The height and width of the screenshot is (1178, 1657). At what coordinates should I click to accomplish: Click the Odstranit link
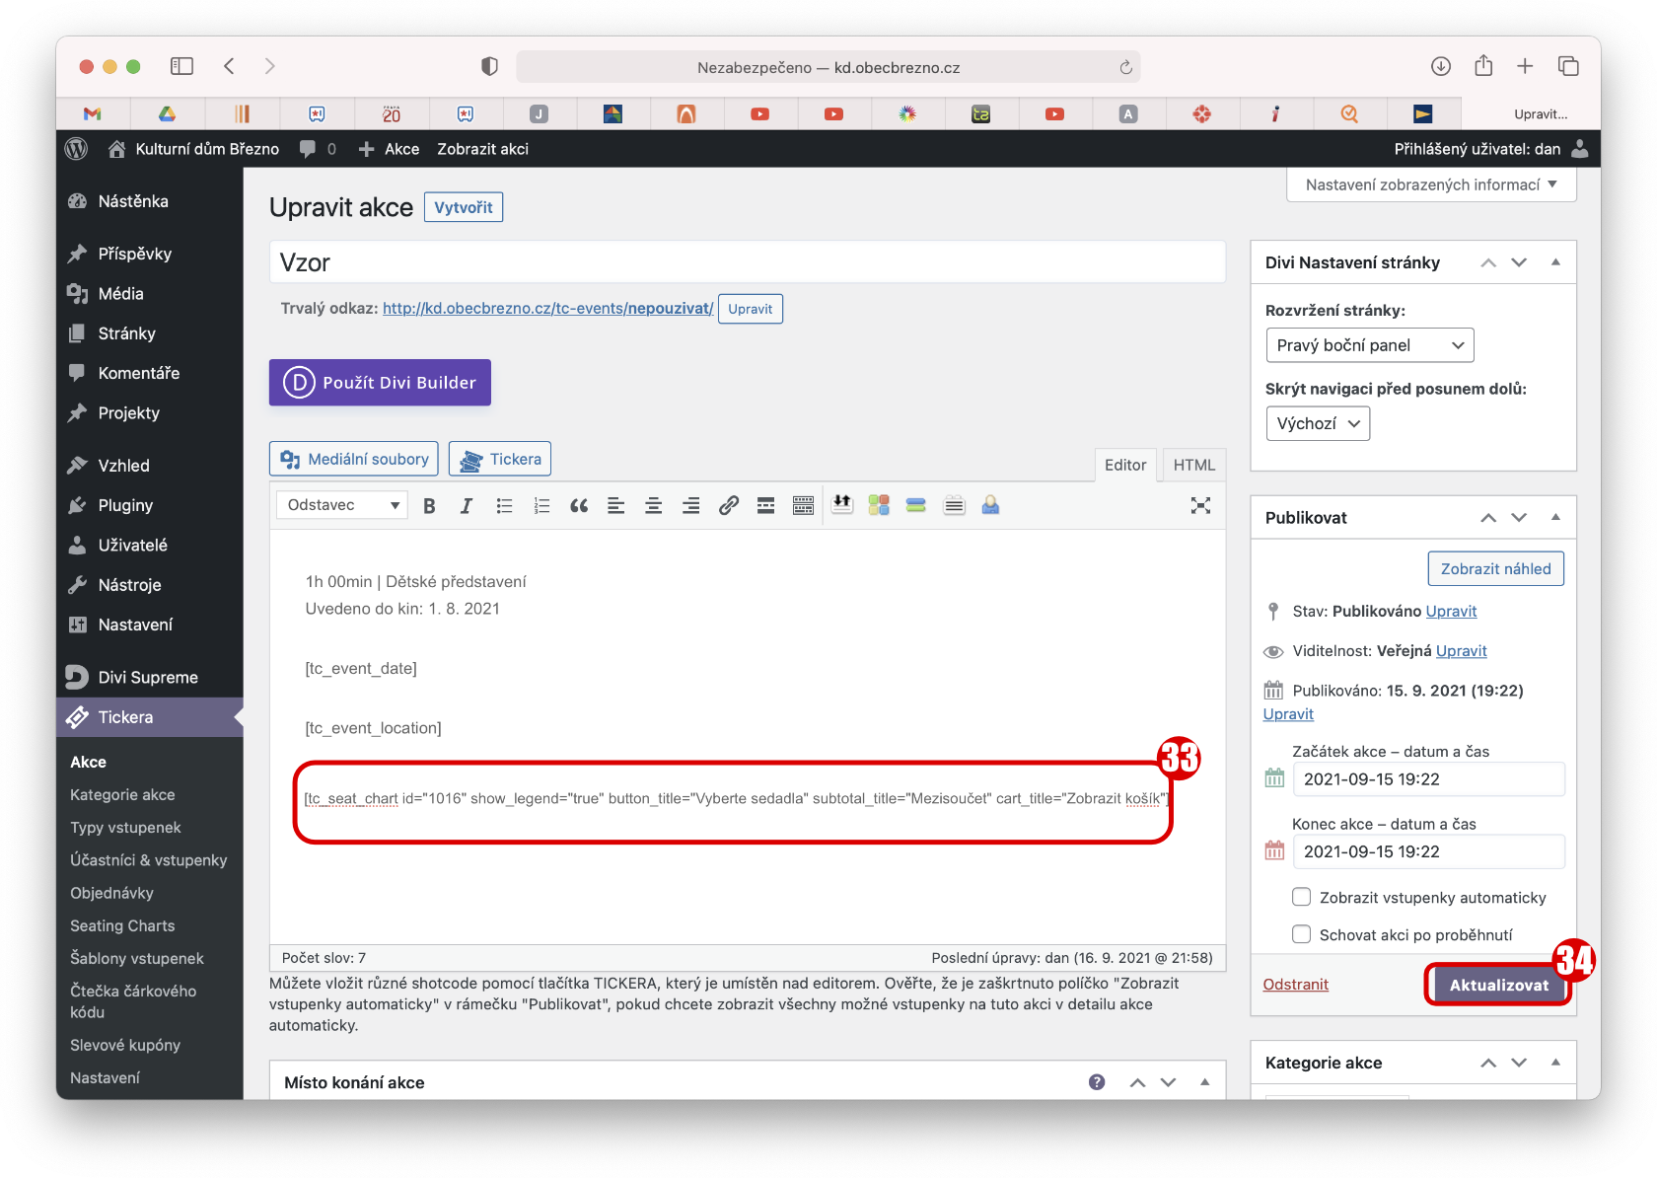point(1295,985)
